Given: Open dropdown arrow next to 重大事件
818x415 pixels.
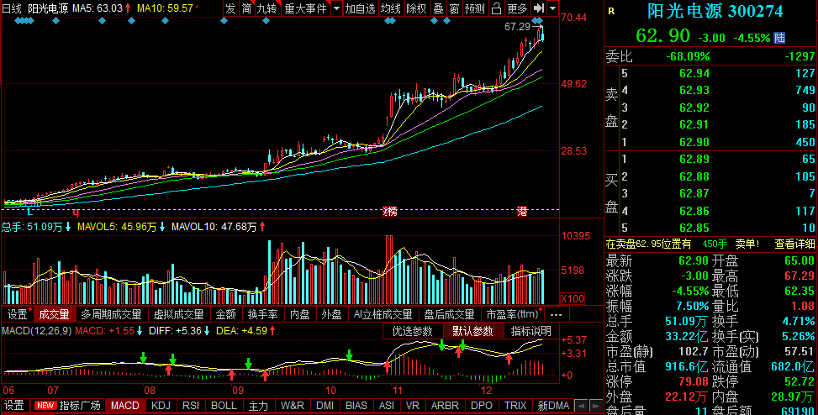Looking at the screenshot, I should coord(336,8).
